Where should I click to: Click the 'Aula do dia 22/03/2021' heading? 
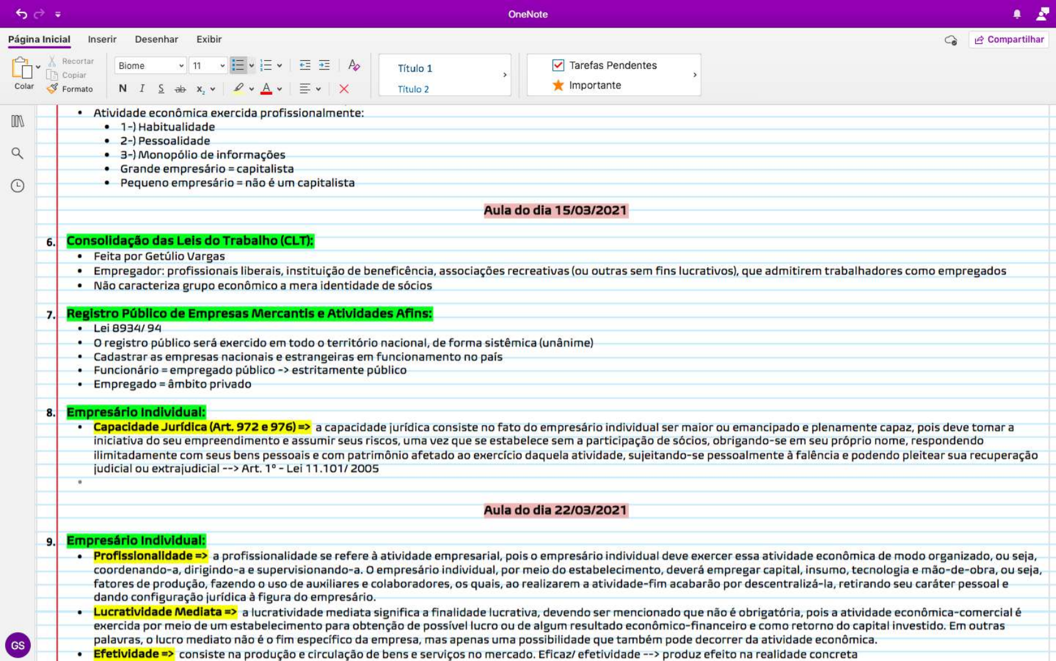click(x=556, y=510)
